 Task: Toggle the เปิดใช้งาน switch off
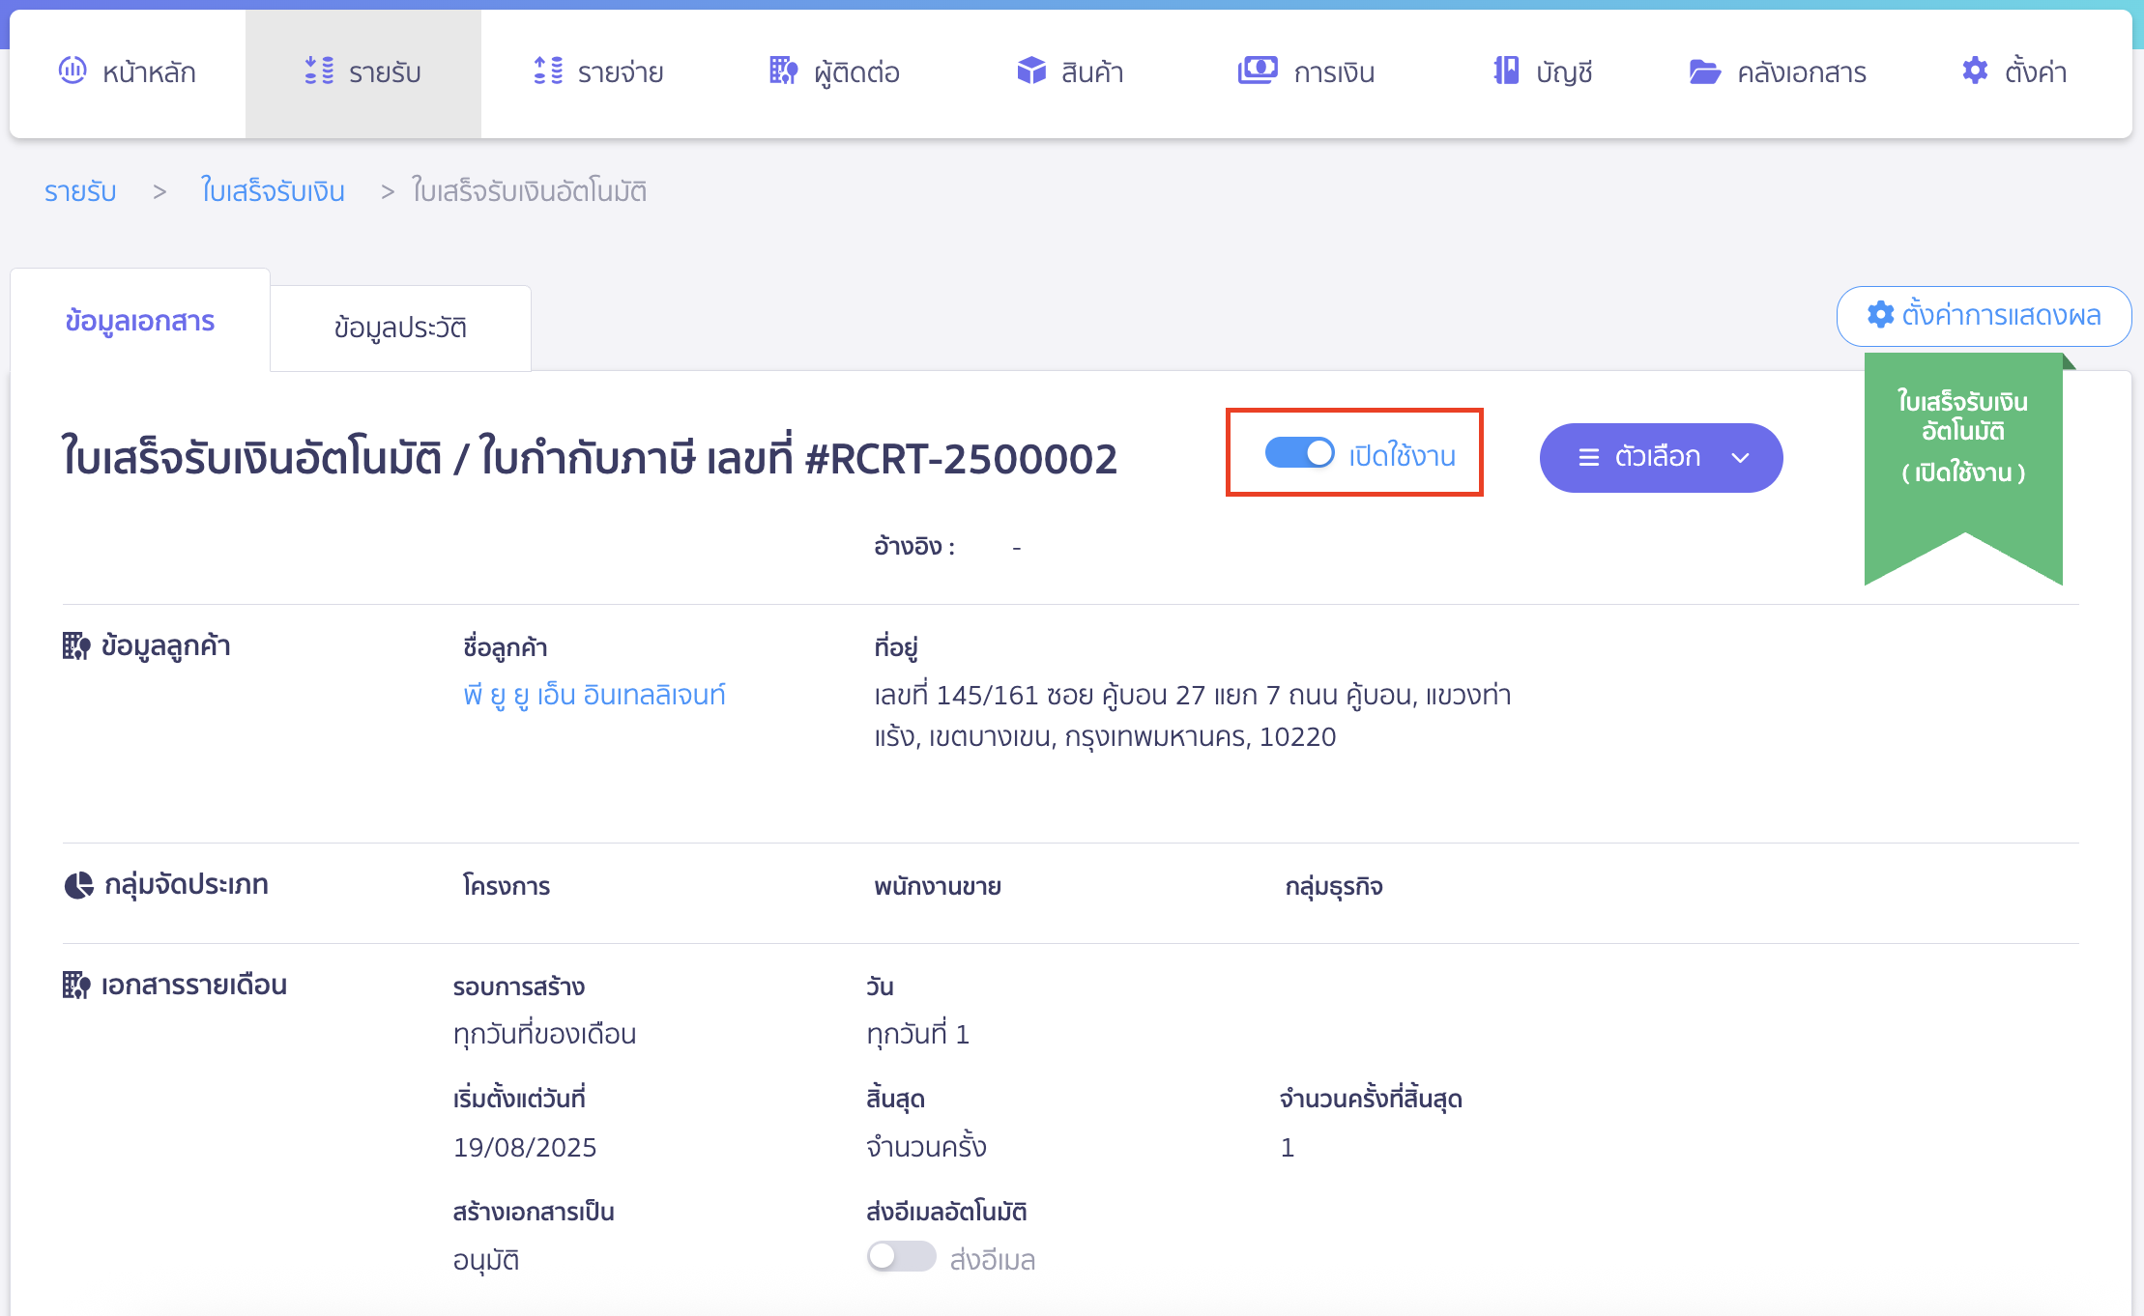click(x=1299, y=453)
